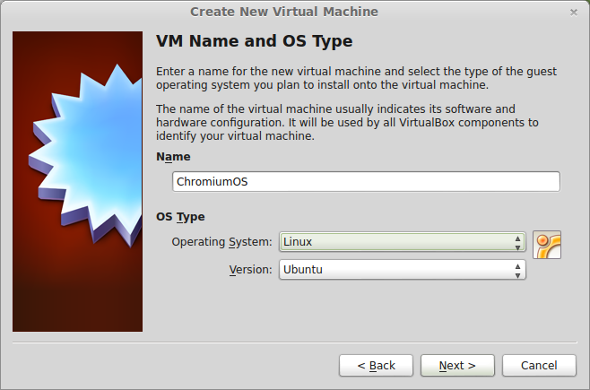Click into the ChromiumOS name field
This screenshot has height=390, width=590.
coord(366,181)
